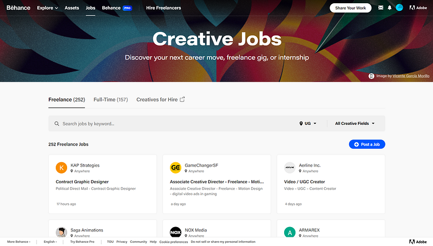Select the Freelance (252) tab
This screenshot has width=433, height=246.
[x=67, y=99]
